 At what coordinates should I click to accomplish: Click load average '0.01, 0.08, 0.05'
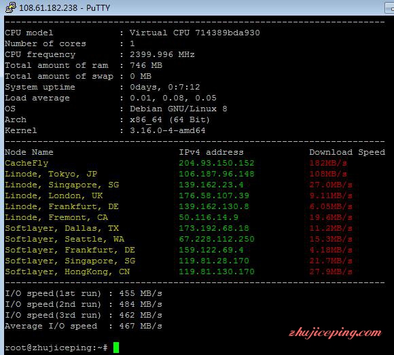coord(173,98)
